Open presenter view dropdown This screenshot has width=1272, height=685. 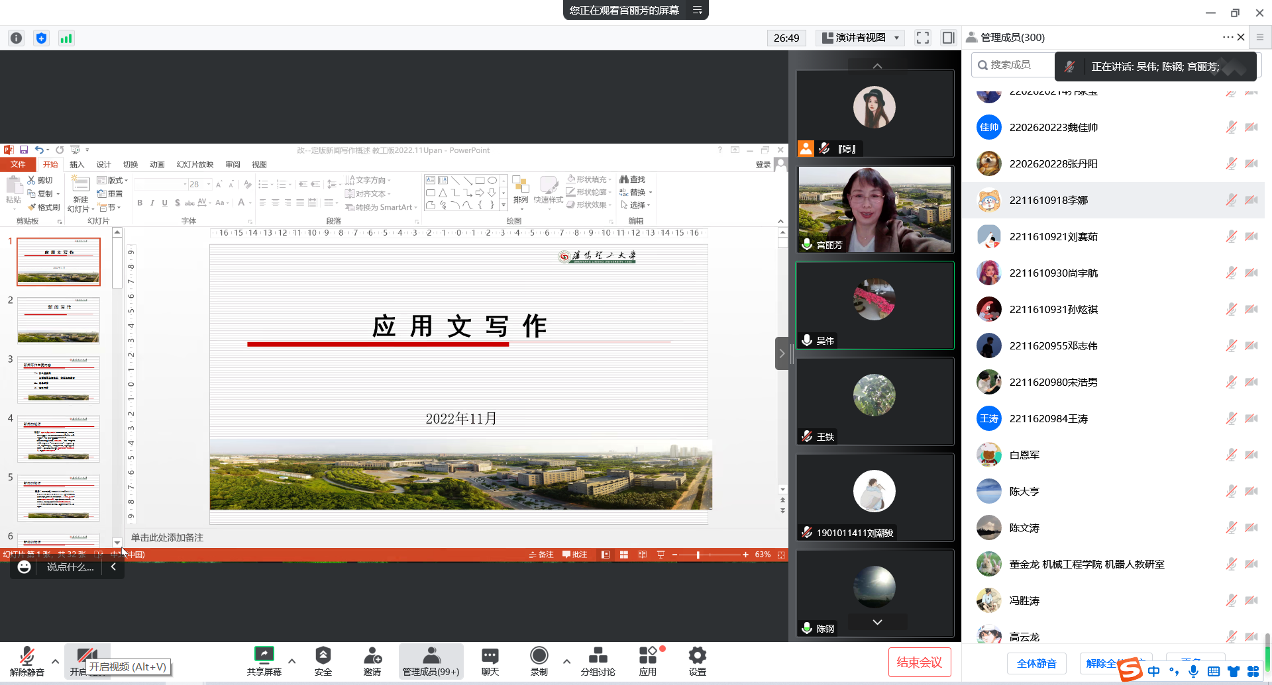pyautogui.click(x=861, y=38)
